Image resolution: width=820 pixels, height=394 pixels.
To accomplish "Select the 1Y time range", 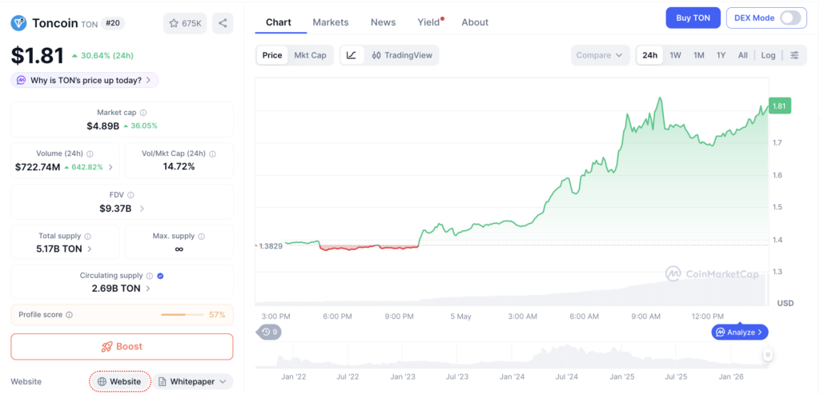I will 722,55.
